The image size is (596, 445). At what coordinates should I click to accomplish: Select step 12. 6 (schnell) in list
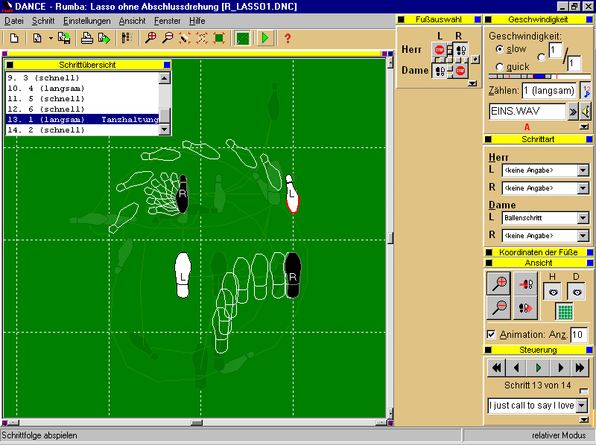(82, 109)
